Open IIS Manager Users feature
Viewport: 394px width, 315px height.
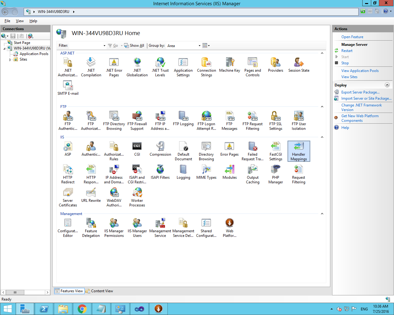click(x=137, y=228)
